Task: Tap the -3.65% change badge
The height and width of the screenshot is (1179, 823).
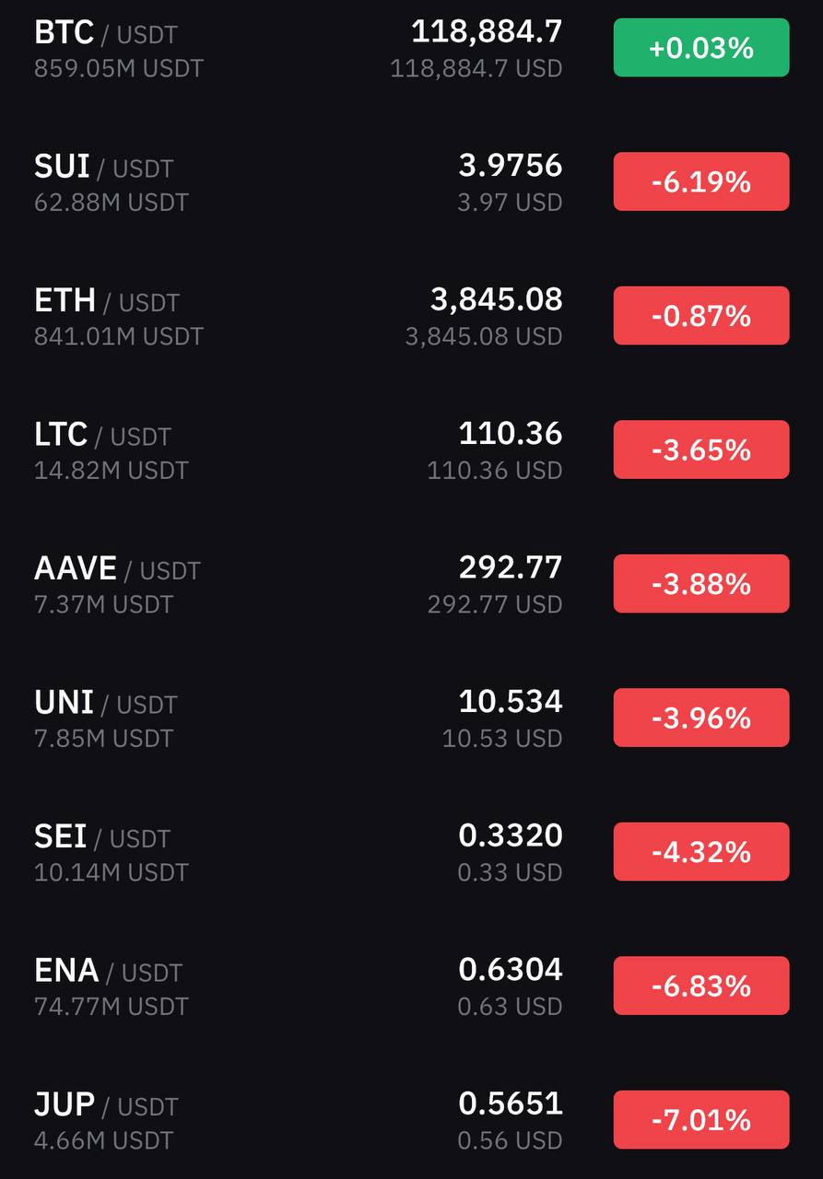Action: 701,449
